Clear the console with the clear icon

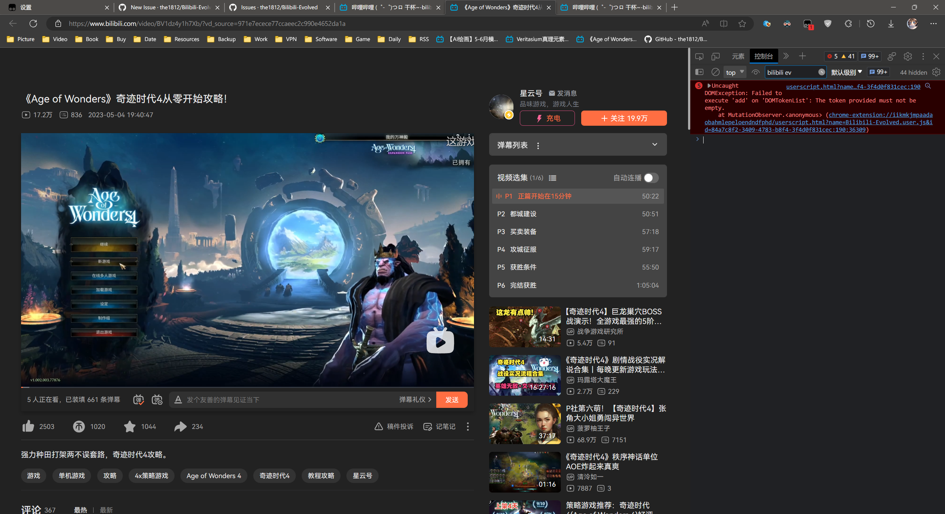(x=715, y=72)
